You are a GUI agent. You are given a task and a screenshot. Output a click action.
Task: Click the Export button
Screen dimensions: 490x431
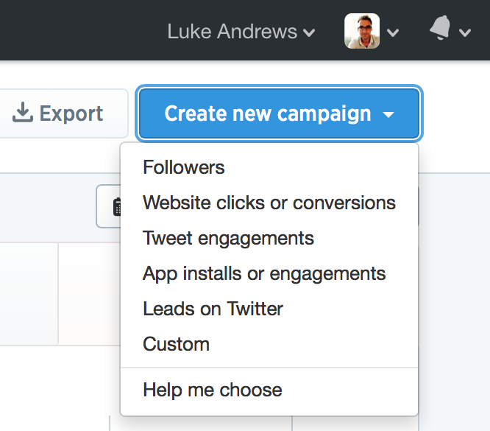click(57, 113)
